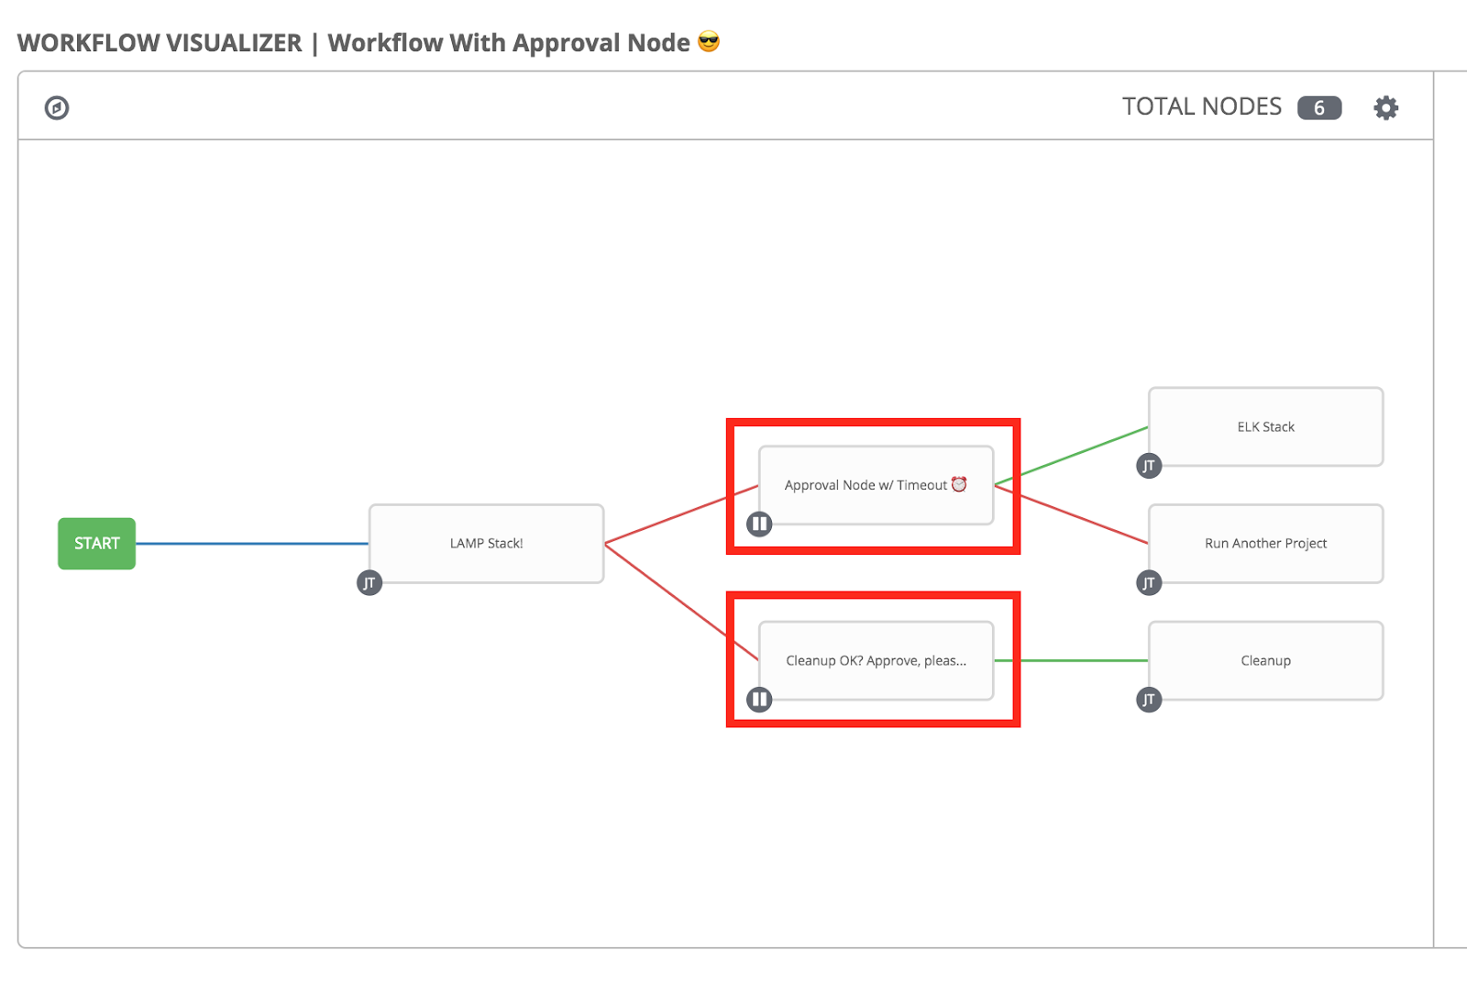Click the green link from Approval Node to ELK Stack
Image resolution: width=1467 pixels, height=983 pixels.
point(1073,454)
